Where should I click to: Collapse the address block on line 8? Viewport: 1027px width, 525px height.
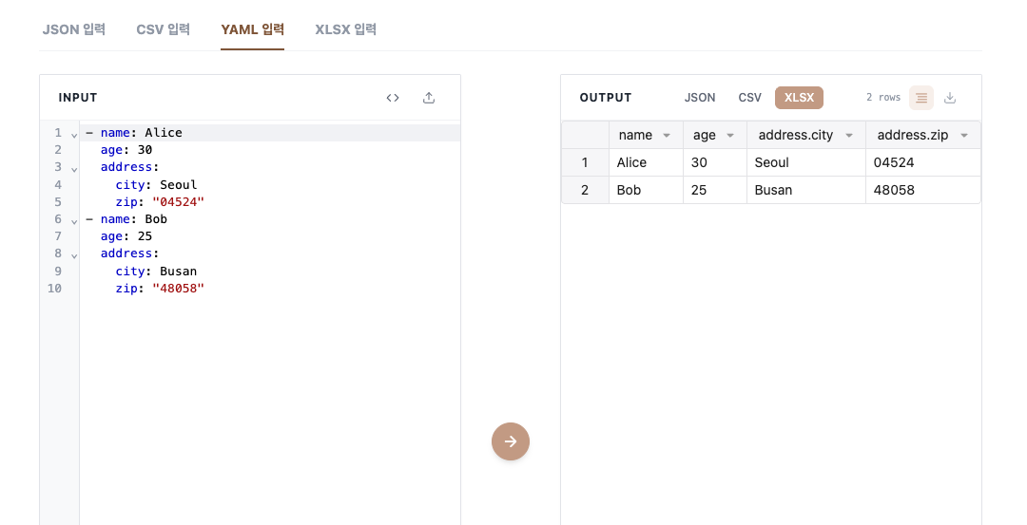click(x=74, y=255)
